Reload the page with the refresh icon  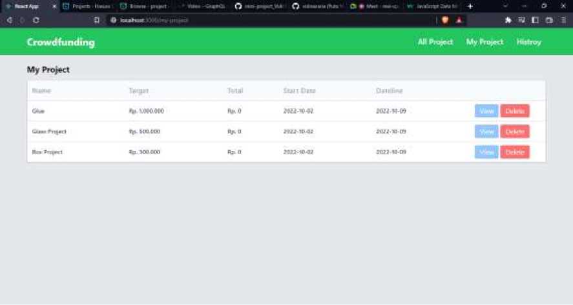(36, 20)
